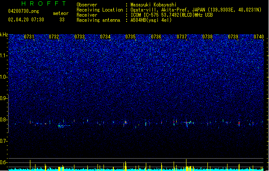Click the Observer label
Screen dimensions: 269x171
[x=87, y=5]
